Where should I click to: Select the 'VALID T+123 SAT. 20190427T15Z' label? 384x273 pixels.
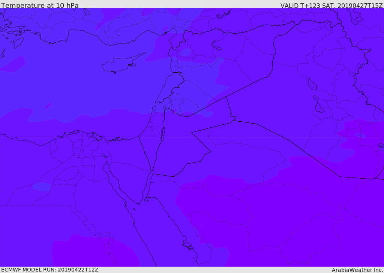tap(331, 5)
